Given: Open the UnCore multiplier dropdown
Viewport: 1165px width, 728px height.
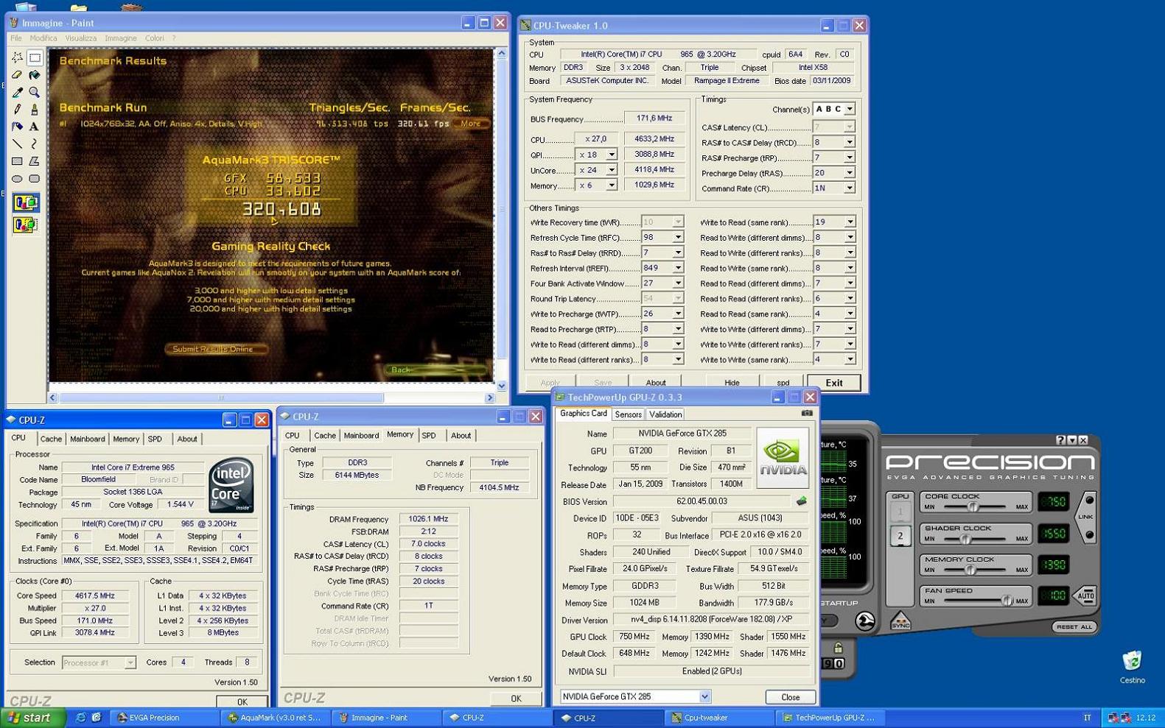Looking at the screenshot, I should click(611, 170).
